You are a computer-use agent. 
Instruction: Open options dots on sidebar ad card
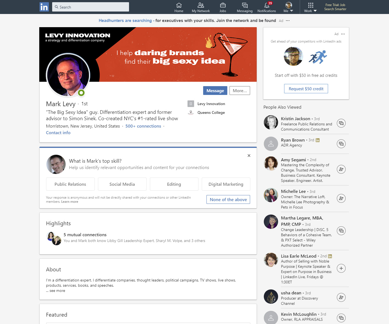pyautogui.click(x=343, y=34)
